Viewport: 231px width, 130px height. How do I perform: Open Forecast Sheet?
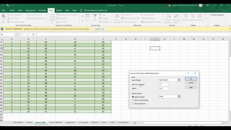(x=176, y=18)
